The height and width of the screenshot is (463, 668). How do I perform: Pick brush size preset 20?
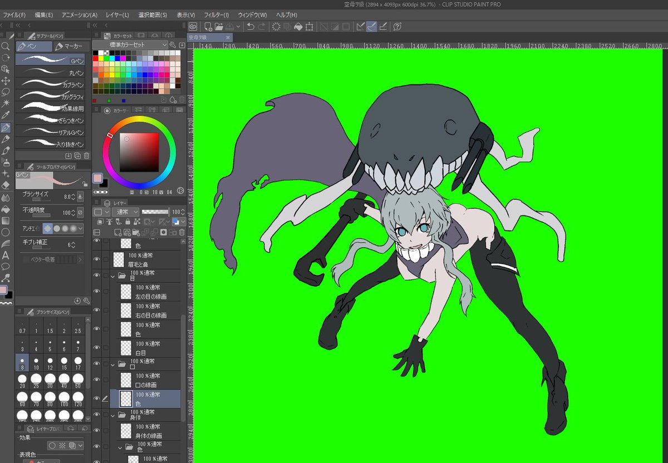pyautogui.click(x=22, y=380)
